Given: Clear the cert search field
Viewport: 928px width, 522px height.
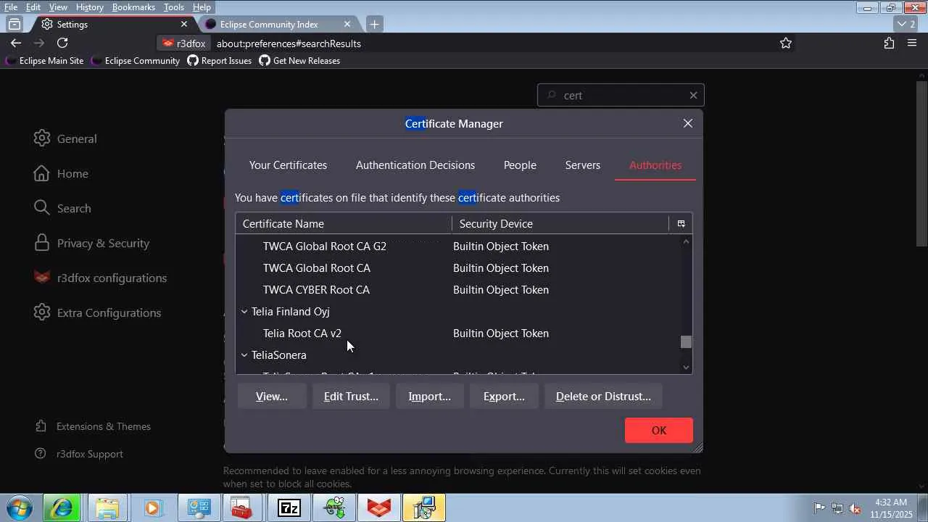Looking at the screenshot, I should (x=693, y=95).
